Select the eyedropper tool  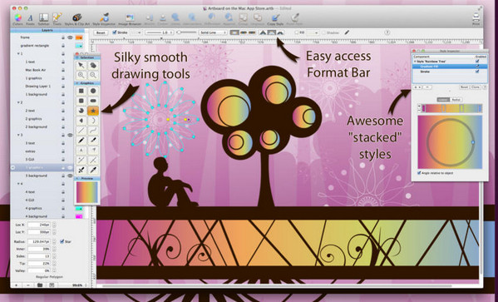[x=93, y=170]
